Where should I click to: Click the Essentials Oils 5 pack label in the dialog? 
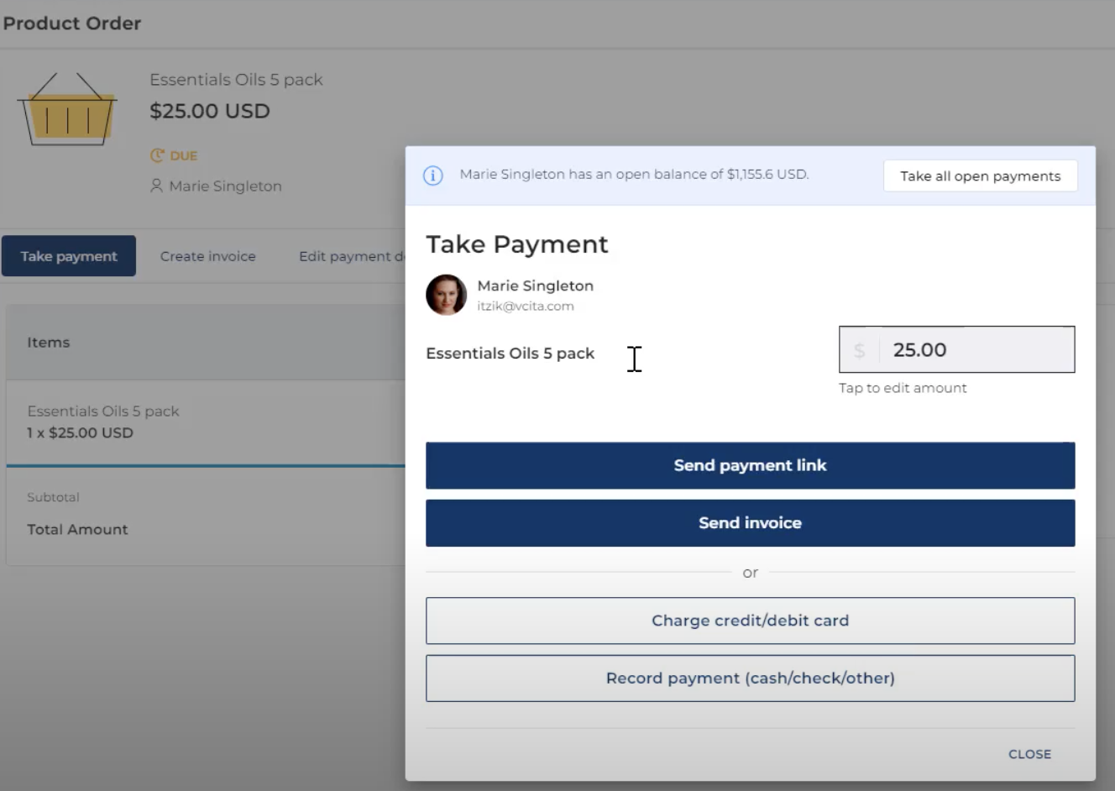coord(510,354)
